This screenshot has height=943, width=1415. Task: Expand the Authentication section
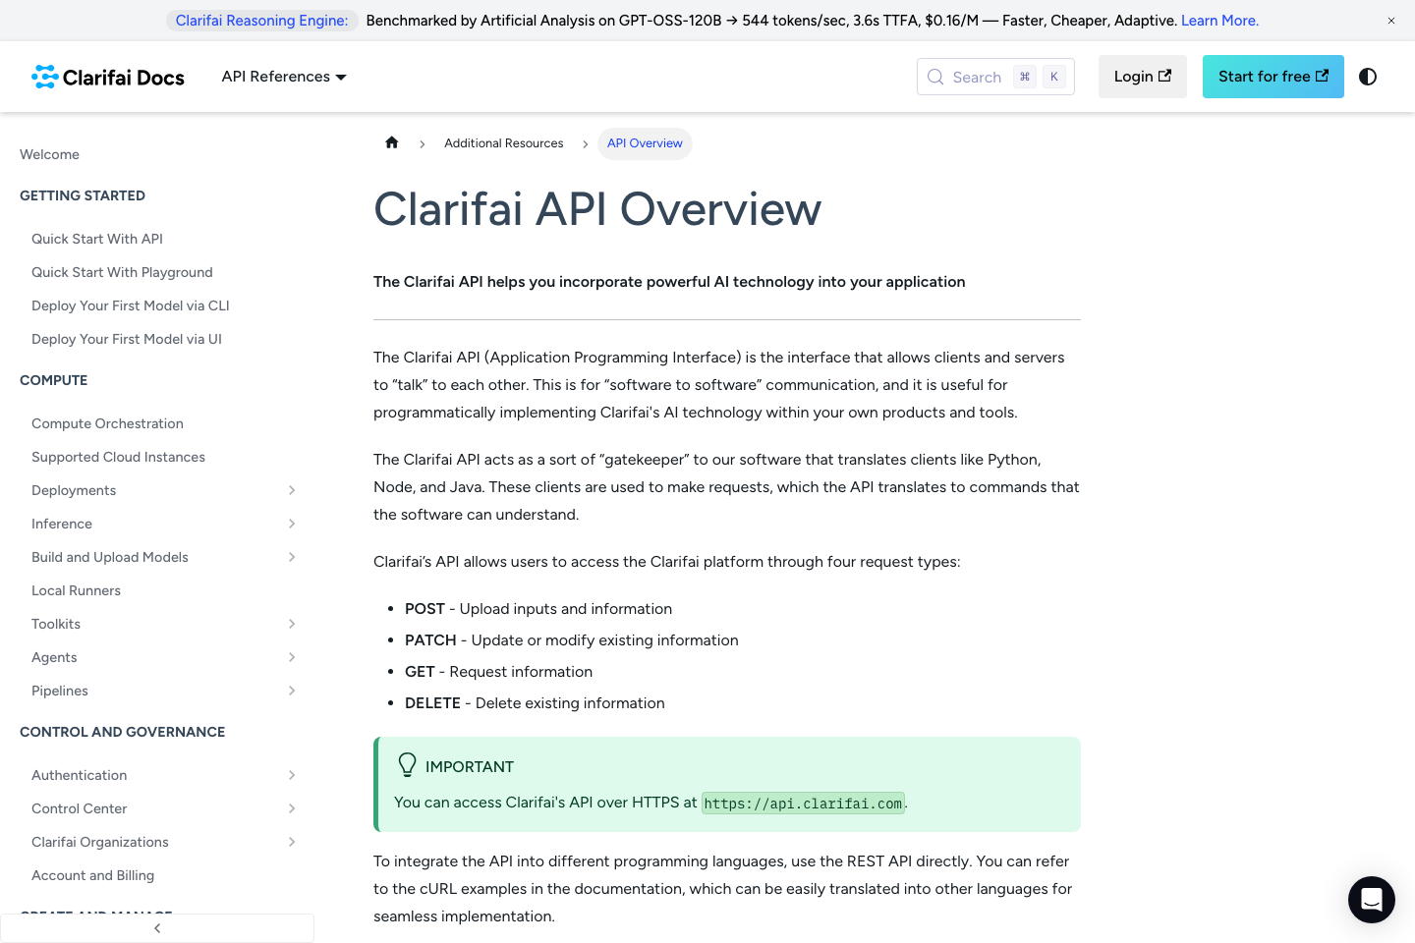[292, 775]
